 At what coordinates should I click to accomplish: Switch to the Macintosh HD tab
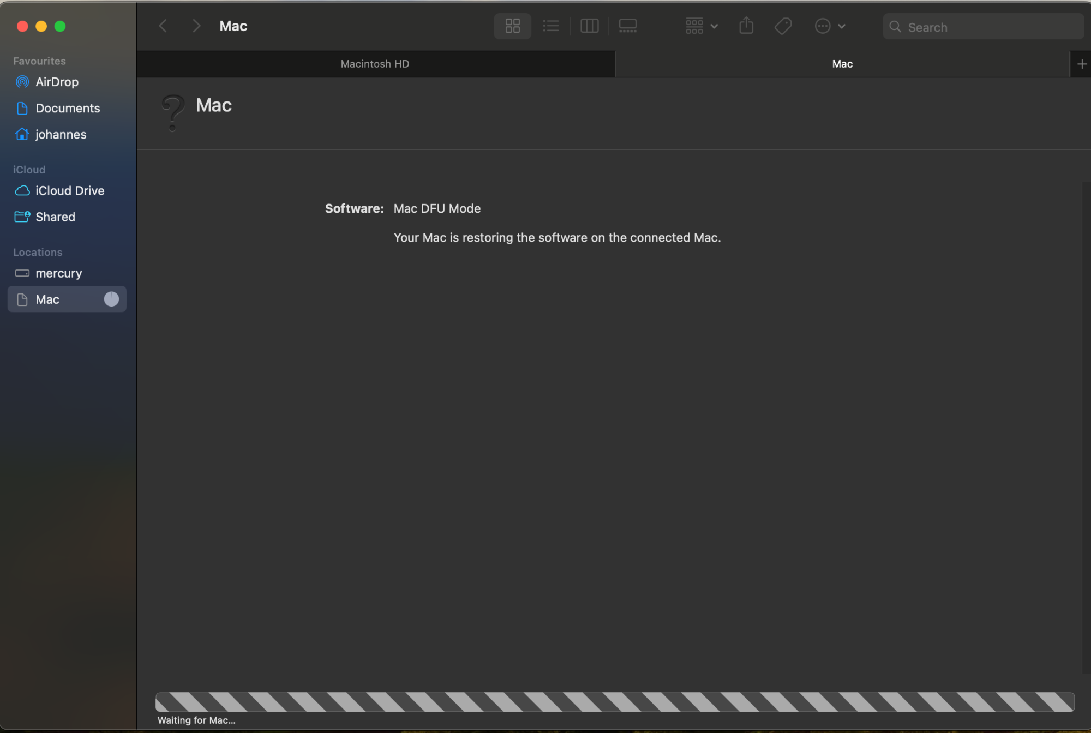pyautogui.click(x=375, y=64)
